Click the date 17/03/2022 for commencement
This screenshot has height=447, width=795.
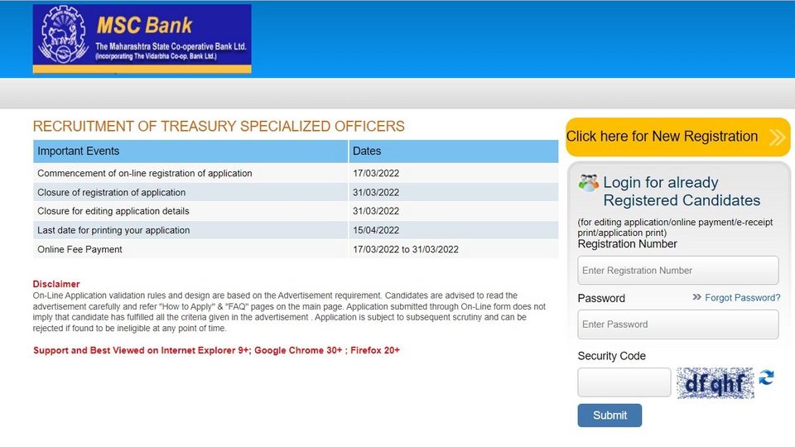376,173
